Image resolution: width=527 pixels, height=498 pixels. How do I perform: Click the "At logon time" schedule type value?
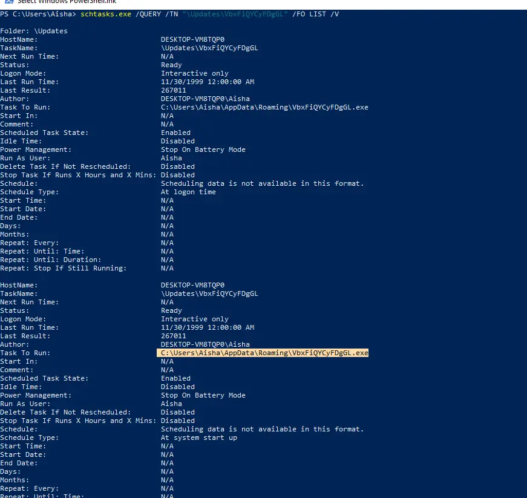188,192
